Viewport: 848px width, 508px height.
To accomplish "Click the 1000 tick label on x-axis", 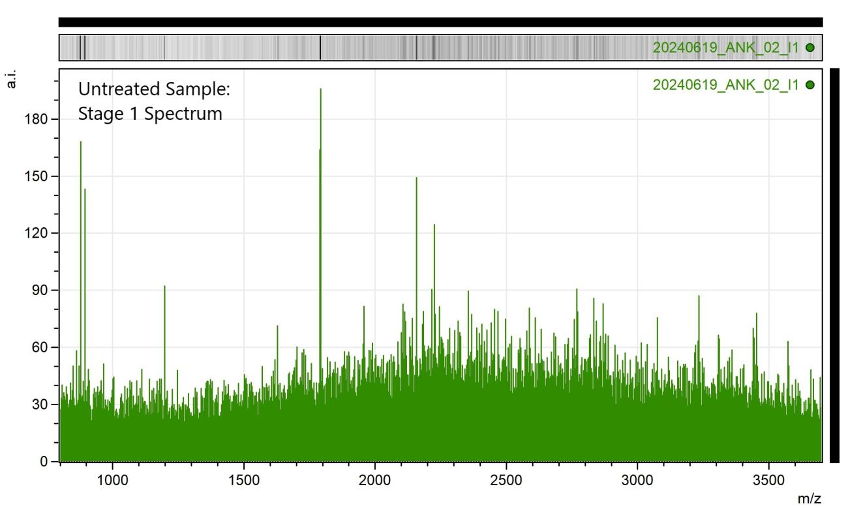I will coord(113,477).
